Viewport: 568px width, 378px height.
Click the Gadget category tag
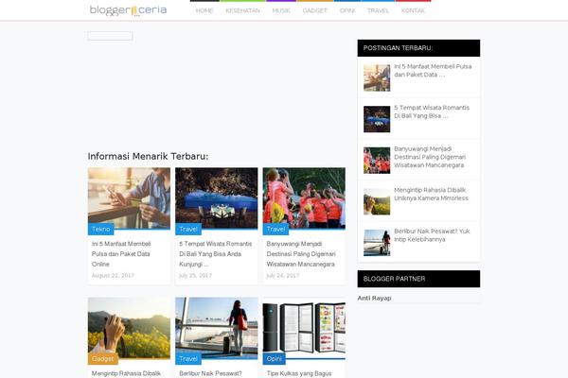pyautogui.click(x=103, y=358)
